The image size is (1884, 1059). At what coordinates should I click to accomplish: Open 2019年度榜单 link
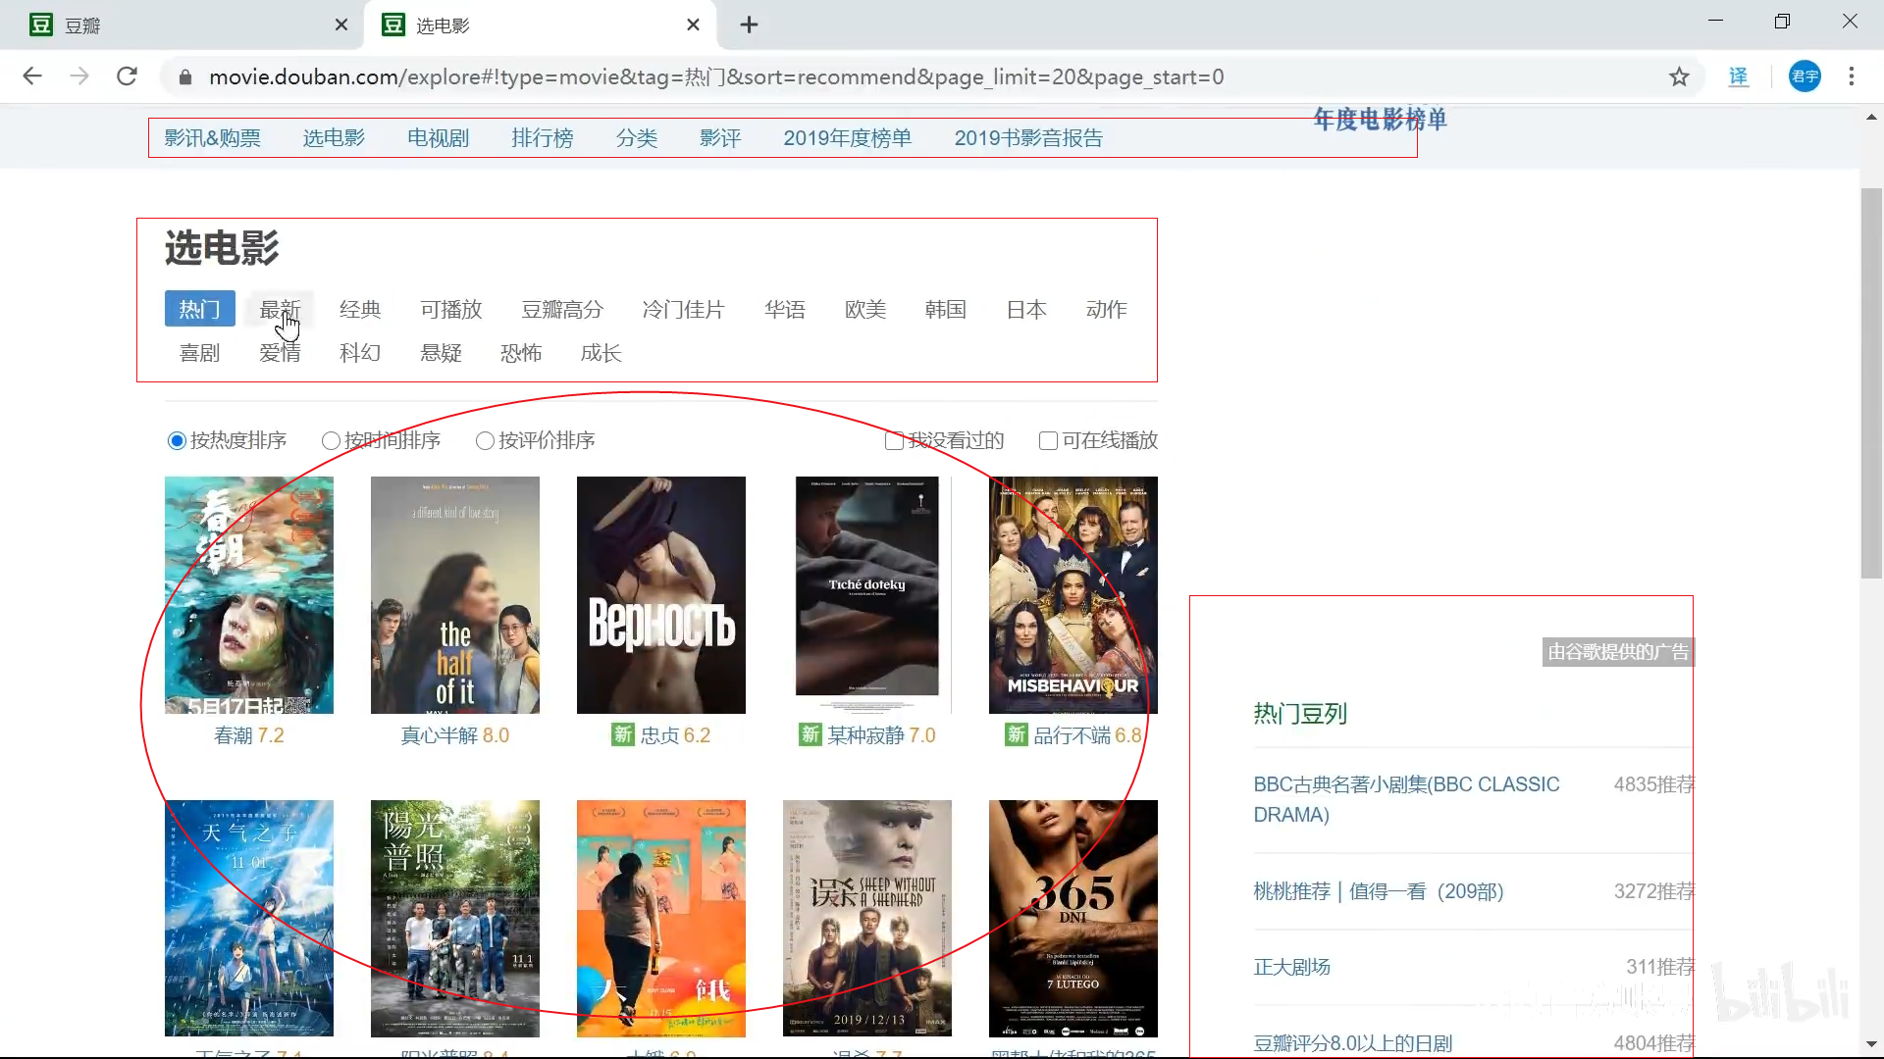(847, 138)
